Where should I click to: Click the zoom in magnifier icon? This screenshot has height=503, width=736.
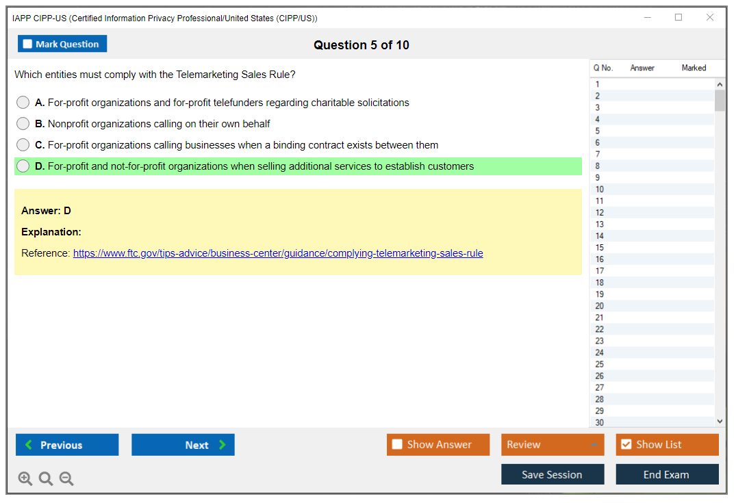pyautogui.click(x=25, y=479)
